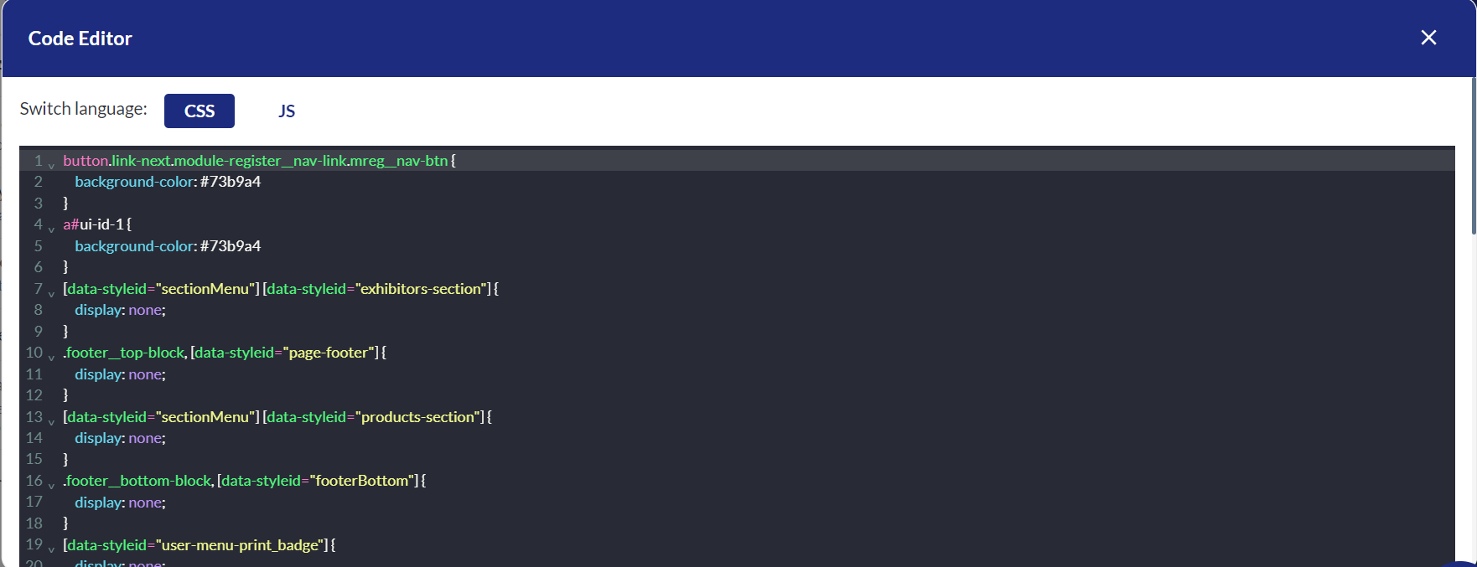Collapse the button.link-next rule at line 1
The width and height of the screenshot is (1477, 567).
tap(52, 164)
